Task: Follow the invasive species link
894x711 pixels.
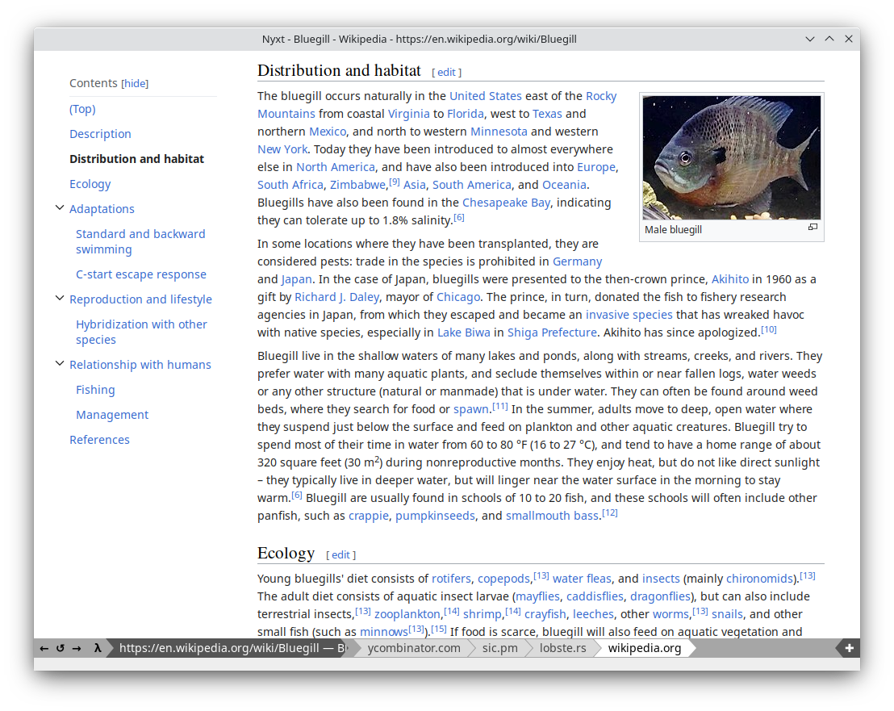Action: 629,315
